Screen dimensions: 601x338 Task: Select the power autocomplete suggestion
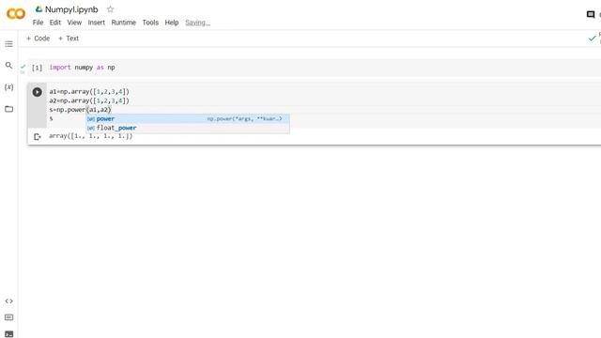tap(188, 119)
